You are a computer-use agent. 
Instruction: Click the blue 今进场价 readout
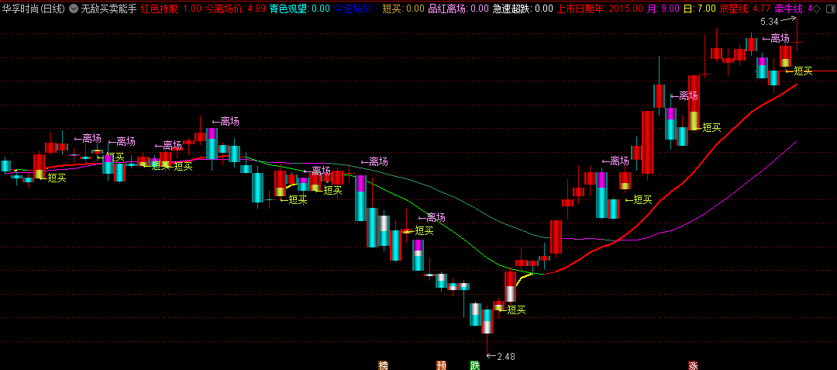point(356,9)
